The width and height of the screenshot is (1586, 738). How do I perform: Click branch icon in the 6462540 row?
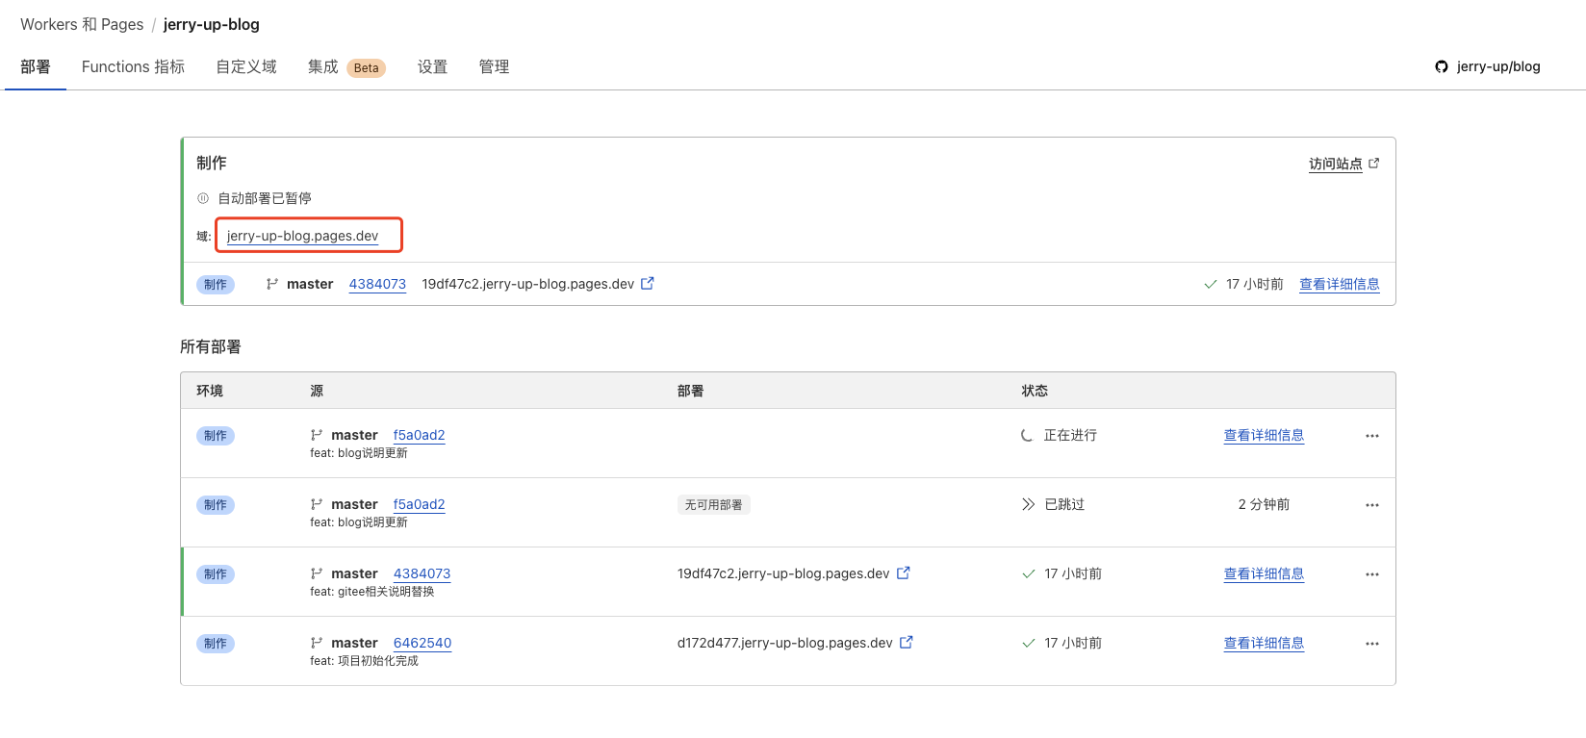[317, 643]
